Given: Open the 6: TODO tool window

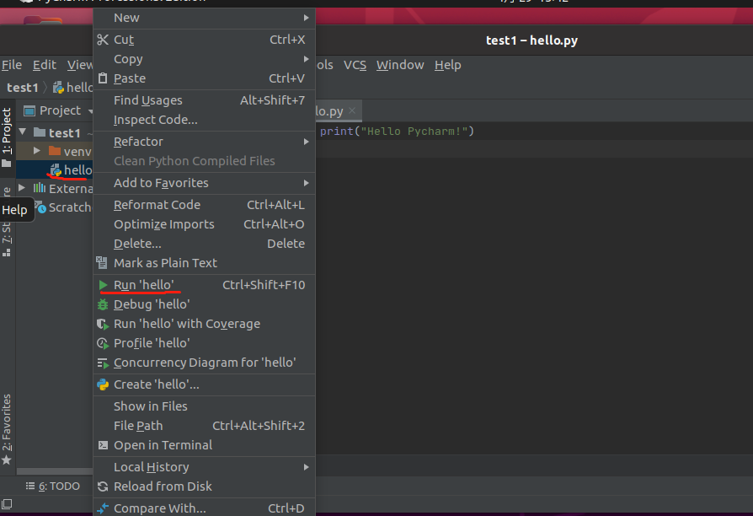Looking at the screenshot, I should pyautogui.click(x=53, y=486).
